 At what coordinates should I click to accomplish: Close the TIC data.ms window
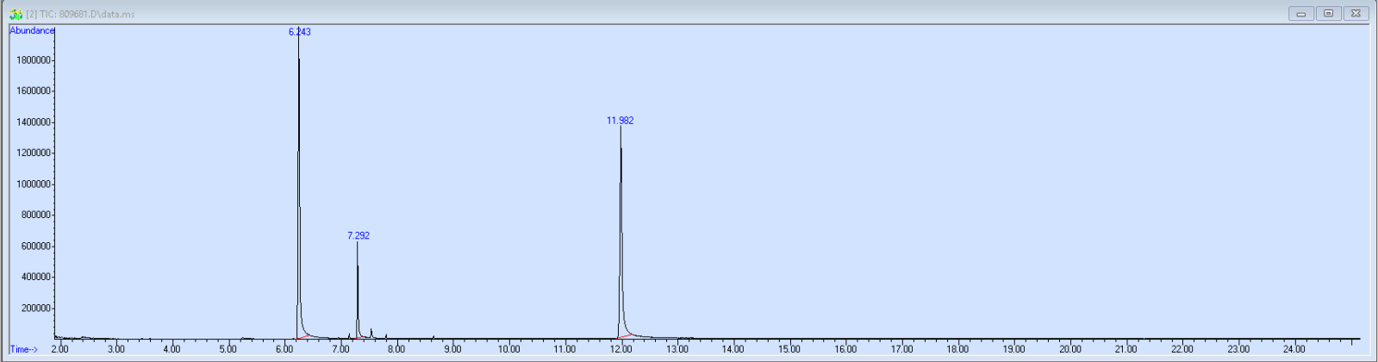tap(1356, 13)
